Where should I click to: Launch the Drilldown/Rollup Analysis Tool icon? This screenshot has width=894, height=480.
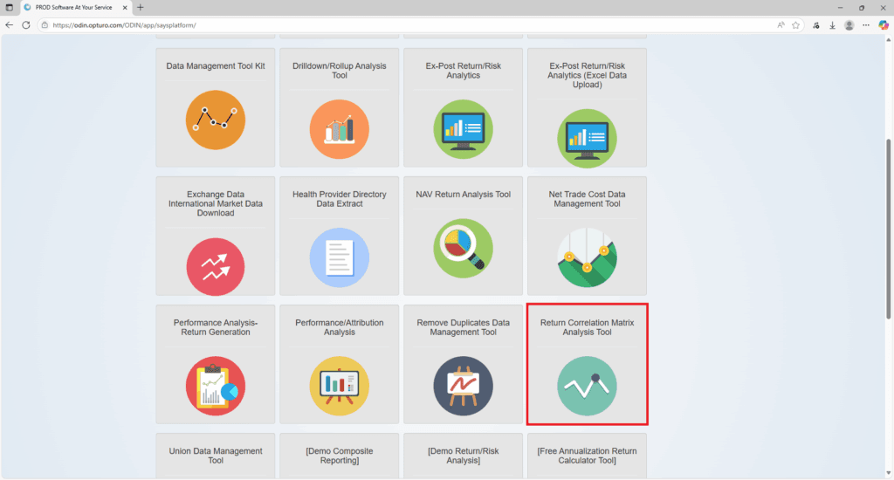[339, 129]
